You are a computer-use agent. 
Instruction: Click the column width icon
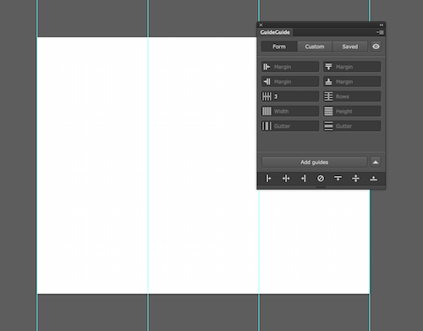pyautogui.click(x=266, y=111)
